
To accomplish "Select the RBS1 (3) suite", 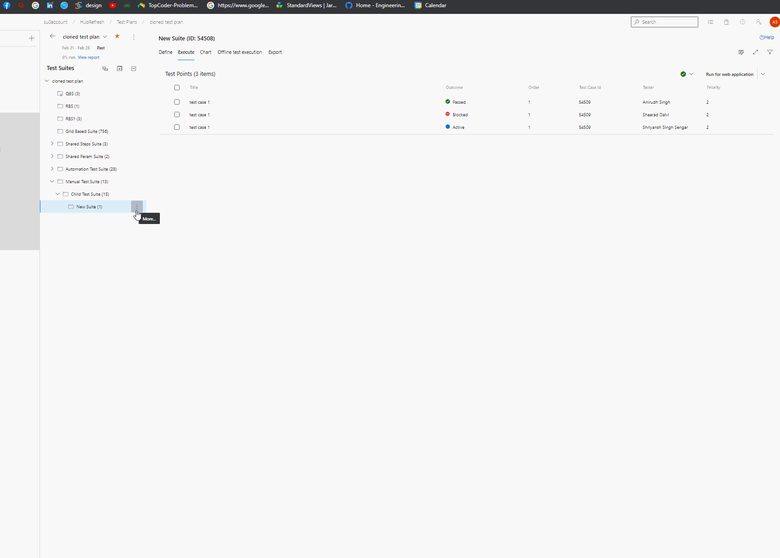I will tap(74, 119).
